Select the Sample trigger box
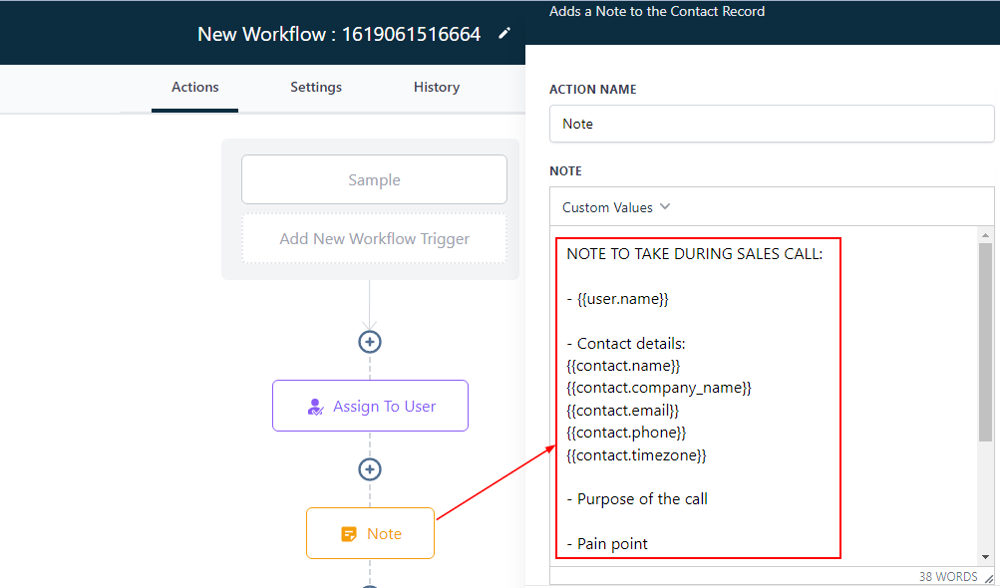Viewport: 1000px width, 588px height. pyautogui.click(x=374, y=180)
